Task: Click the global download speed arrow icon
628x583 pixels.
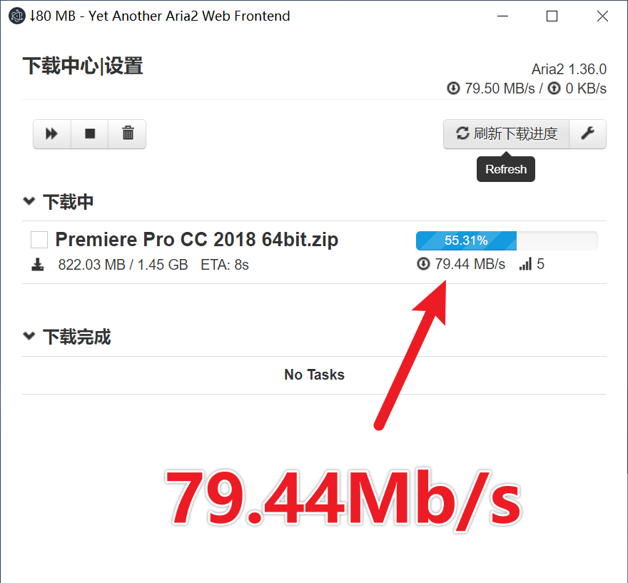Action: coord(453,88)
